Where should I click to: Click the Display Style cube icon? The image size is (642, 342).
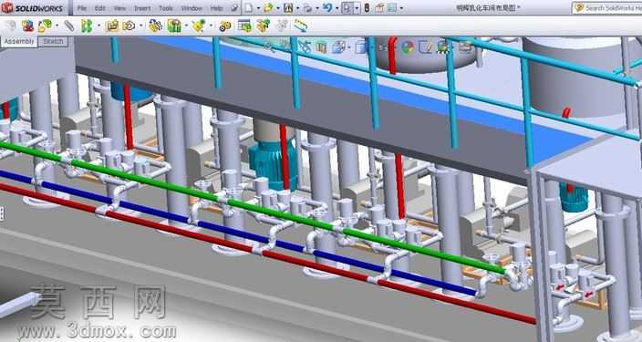click(360, 47)
